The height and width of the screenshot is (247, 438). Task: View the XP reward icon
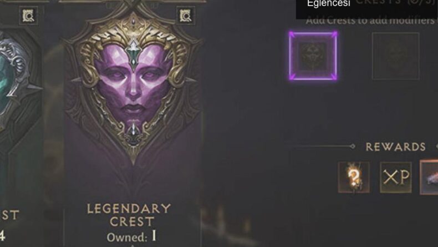tap(396, 178)
